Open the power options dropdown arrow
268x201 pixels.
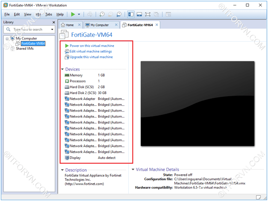(x=79, y=14)
